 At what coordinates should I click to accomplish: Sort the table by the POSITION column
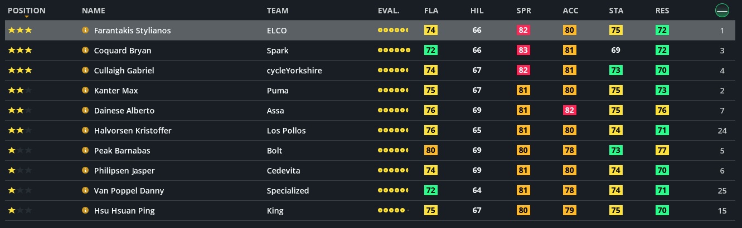27,11
